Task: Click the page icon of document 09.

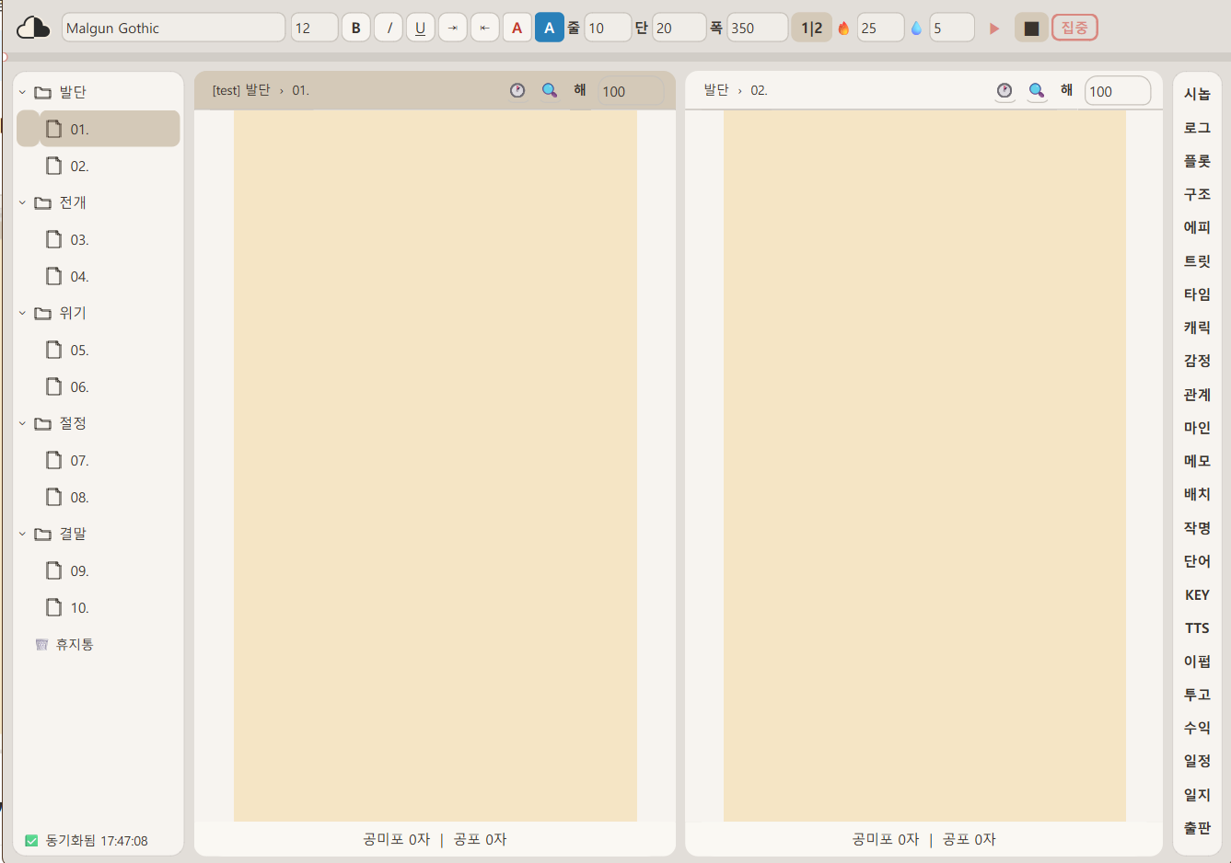Action: point(54,570)
